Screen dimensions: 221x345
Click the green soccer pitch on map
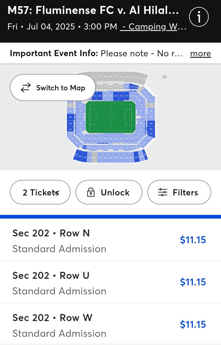click(110, 117)
